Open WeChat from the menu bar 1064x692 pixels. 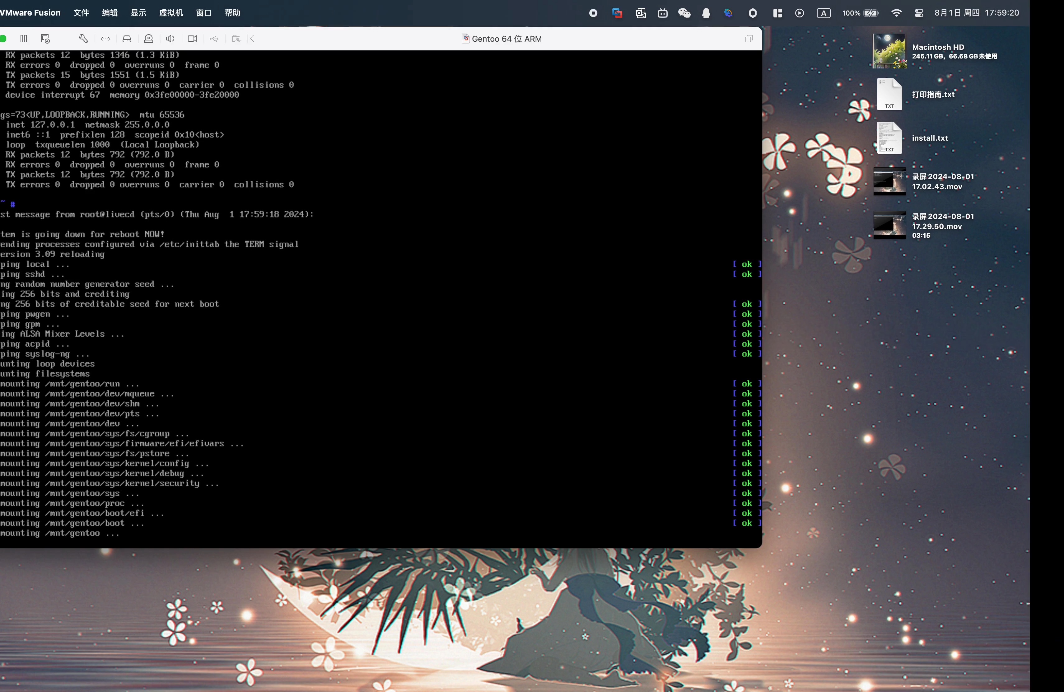tap(684, 13)
